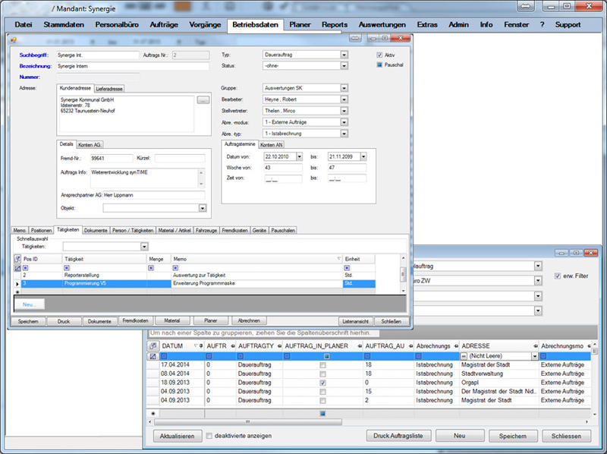The width and height of the screenshot is (607, 454).
Task: Expand the Bearbeiter dropdown
Action: (344, 99)
